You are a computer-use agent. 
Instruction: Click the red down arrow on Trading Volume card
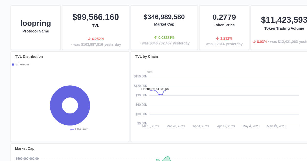(x=254, y=41)
